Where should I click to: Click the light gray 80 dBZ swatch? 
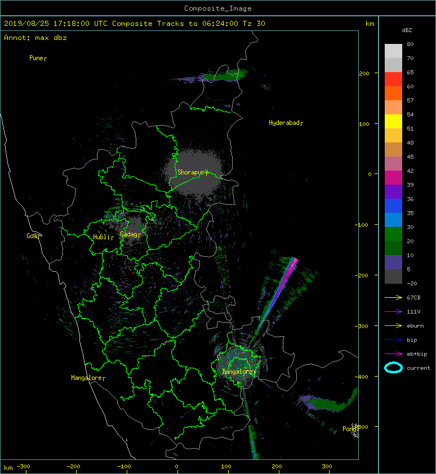click(x=393, y=51)
